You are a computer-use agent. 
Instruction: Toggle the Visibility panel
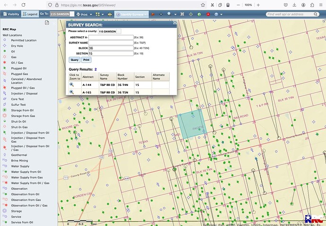click(11, 15)
